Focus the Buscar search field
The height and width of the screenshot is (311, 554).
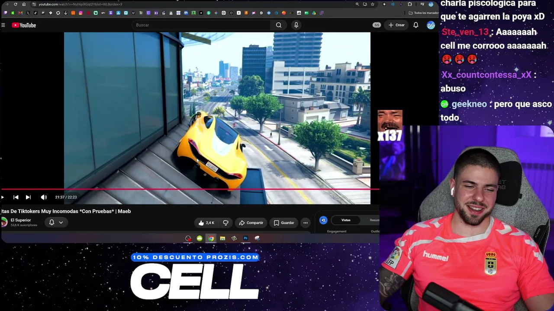[x=201, y=25]
